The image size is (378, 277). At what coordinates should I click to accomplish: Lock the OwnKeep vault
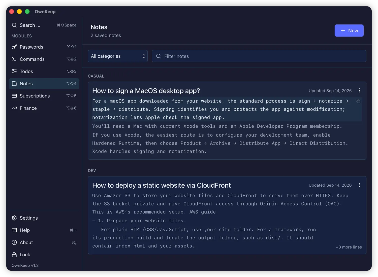coord(44,255)
